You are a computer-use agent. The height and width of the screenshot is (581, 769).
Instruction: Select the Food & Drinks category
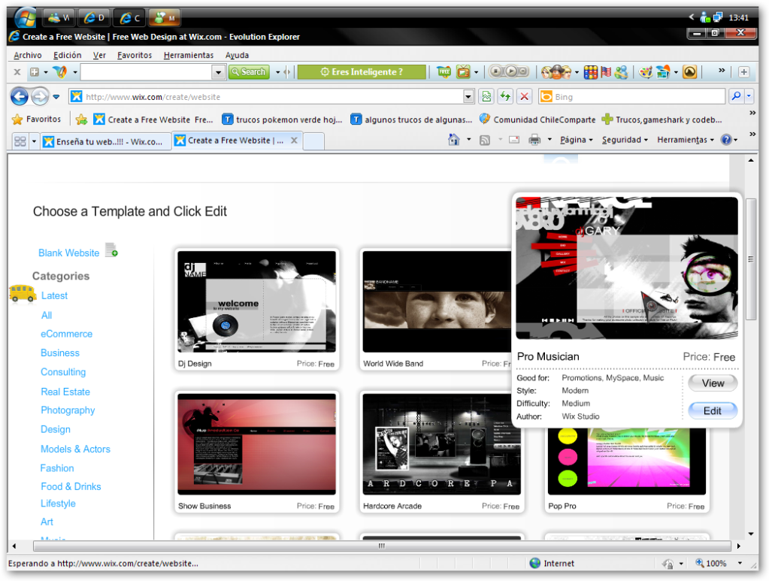(x=71, y=487)
